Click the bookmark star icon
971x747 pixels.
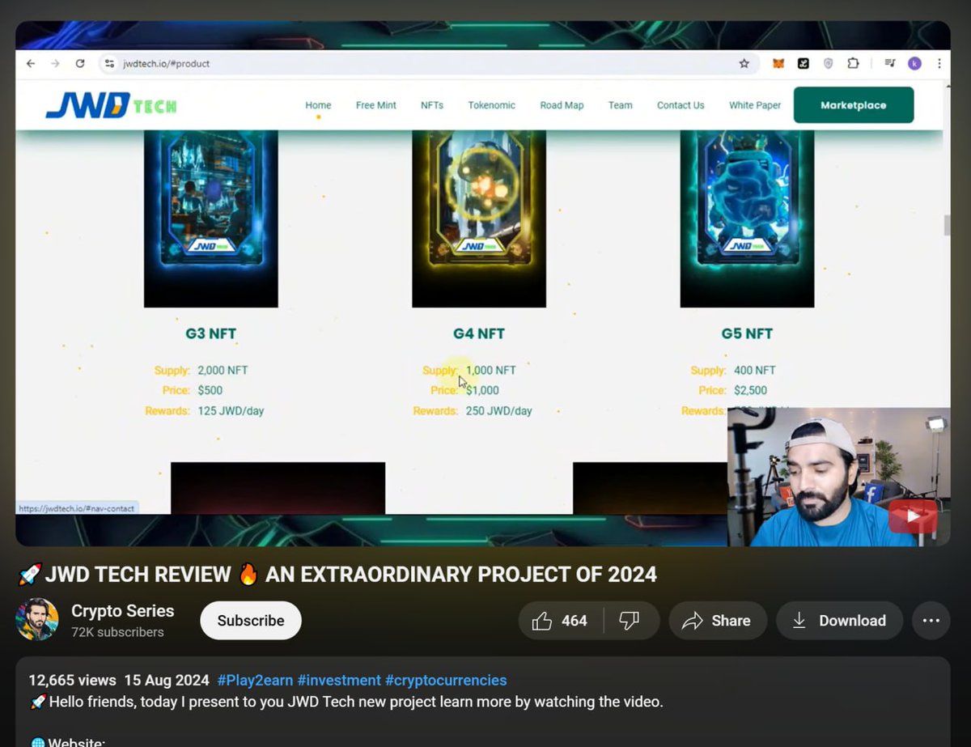coord(744,63)
